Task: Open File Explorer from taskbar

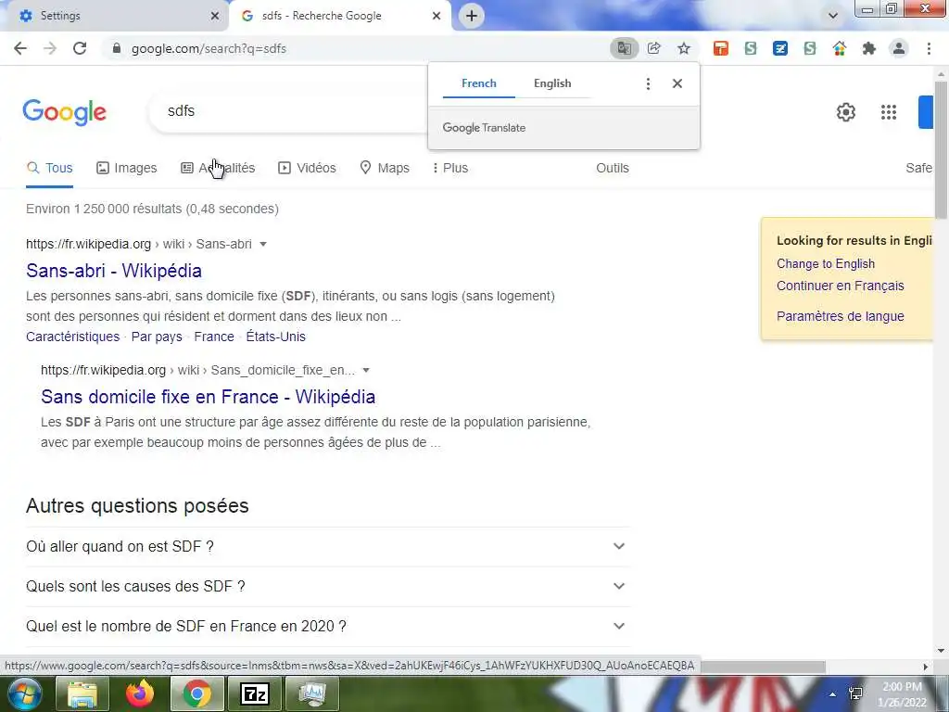Action: tap(82, 693)
